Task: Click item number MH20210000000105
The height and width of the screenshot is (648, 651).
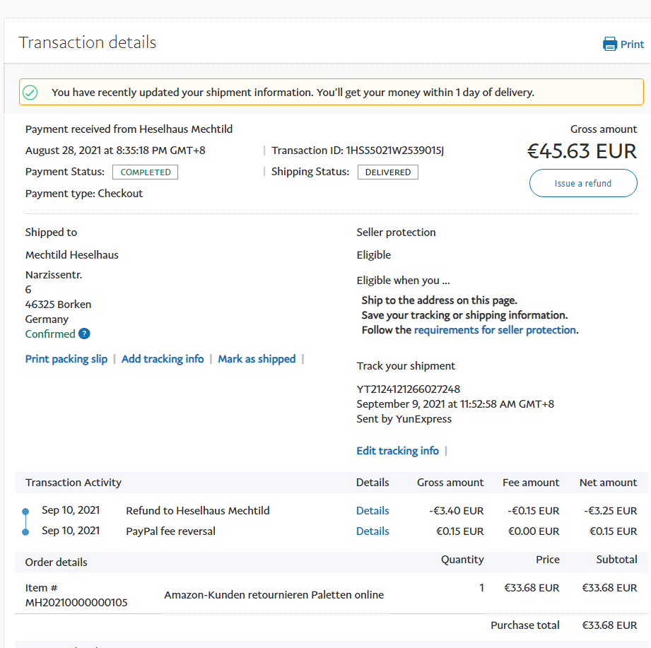Action: (x=76, y=603)
